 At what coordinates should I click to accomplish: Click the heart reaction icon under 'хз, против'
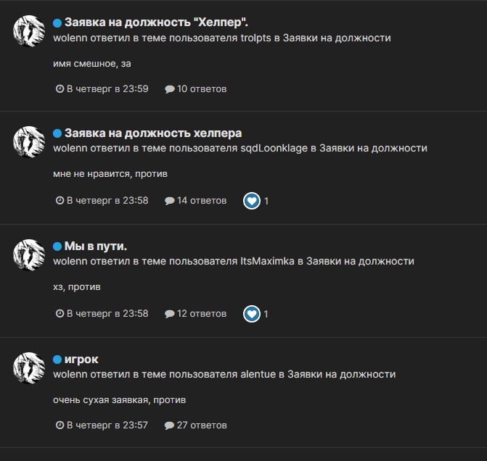(252, 314)
